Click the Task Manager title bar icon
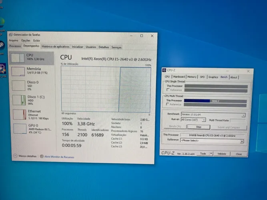The height and width of the screenshot is (200, 267). 11,34
